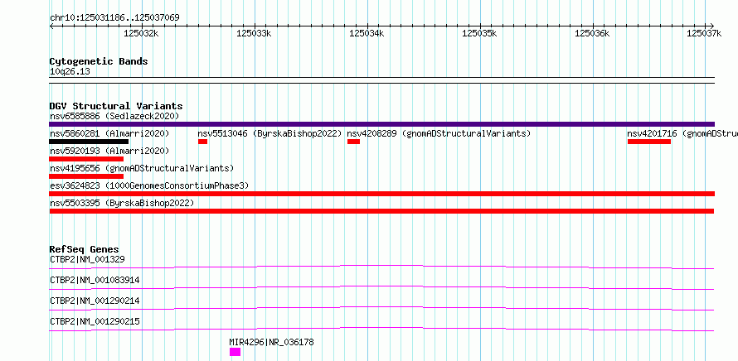Click the CTBP2|NM_001083914 transcript label
738x361 pixels.
(95, 280)
